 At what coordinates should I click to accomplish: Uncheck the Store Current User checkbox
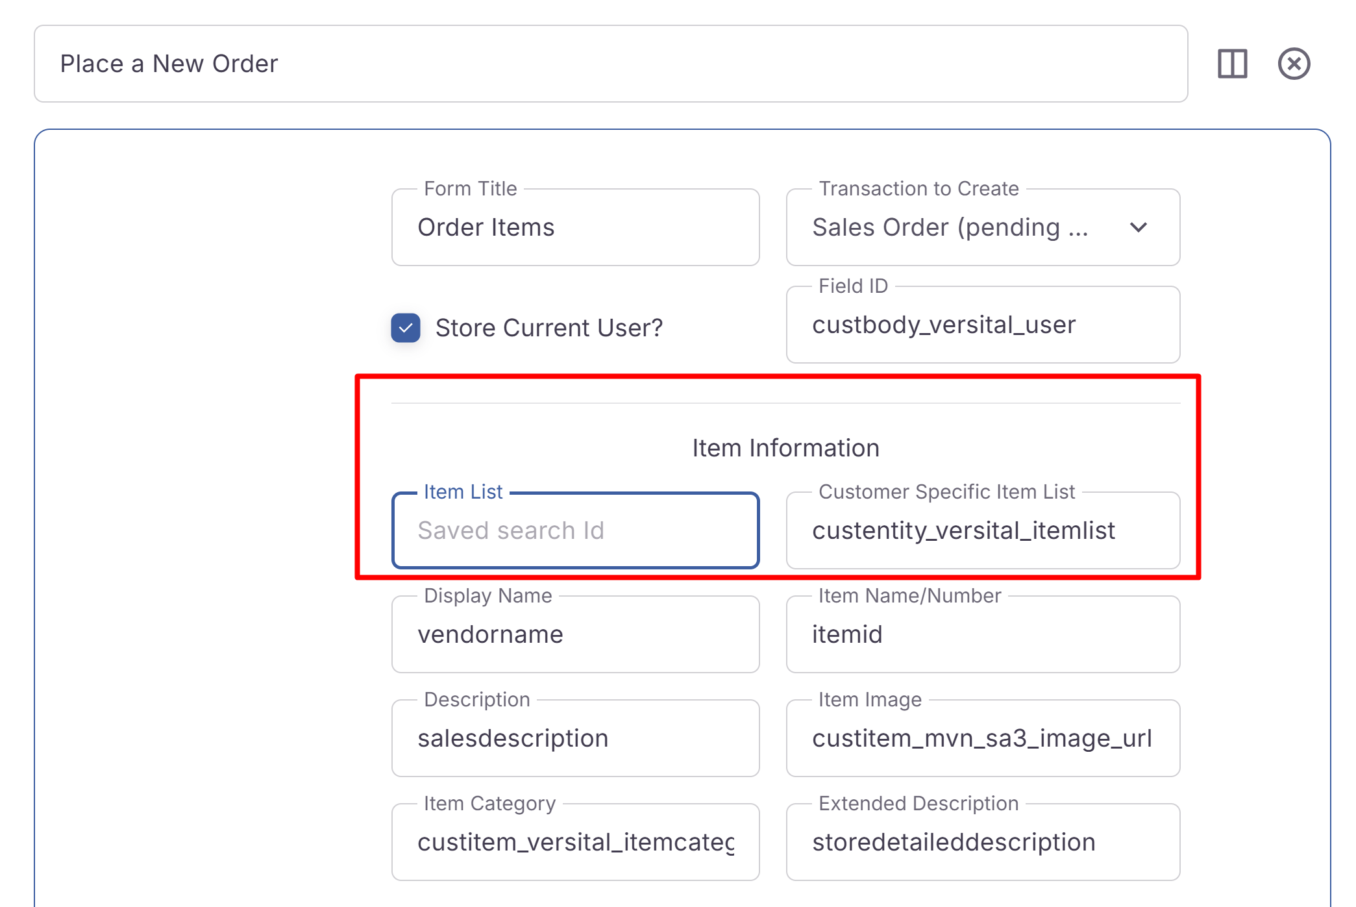[406, 328]
